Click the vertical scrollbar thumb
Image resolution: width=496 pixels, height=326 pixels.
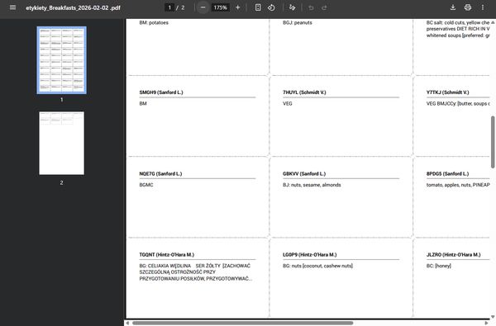(493, 142)
